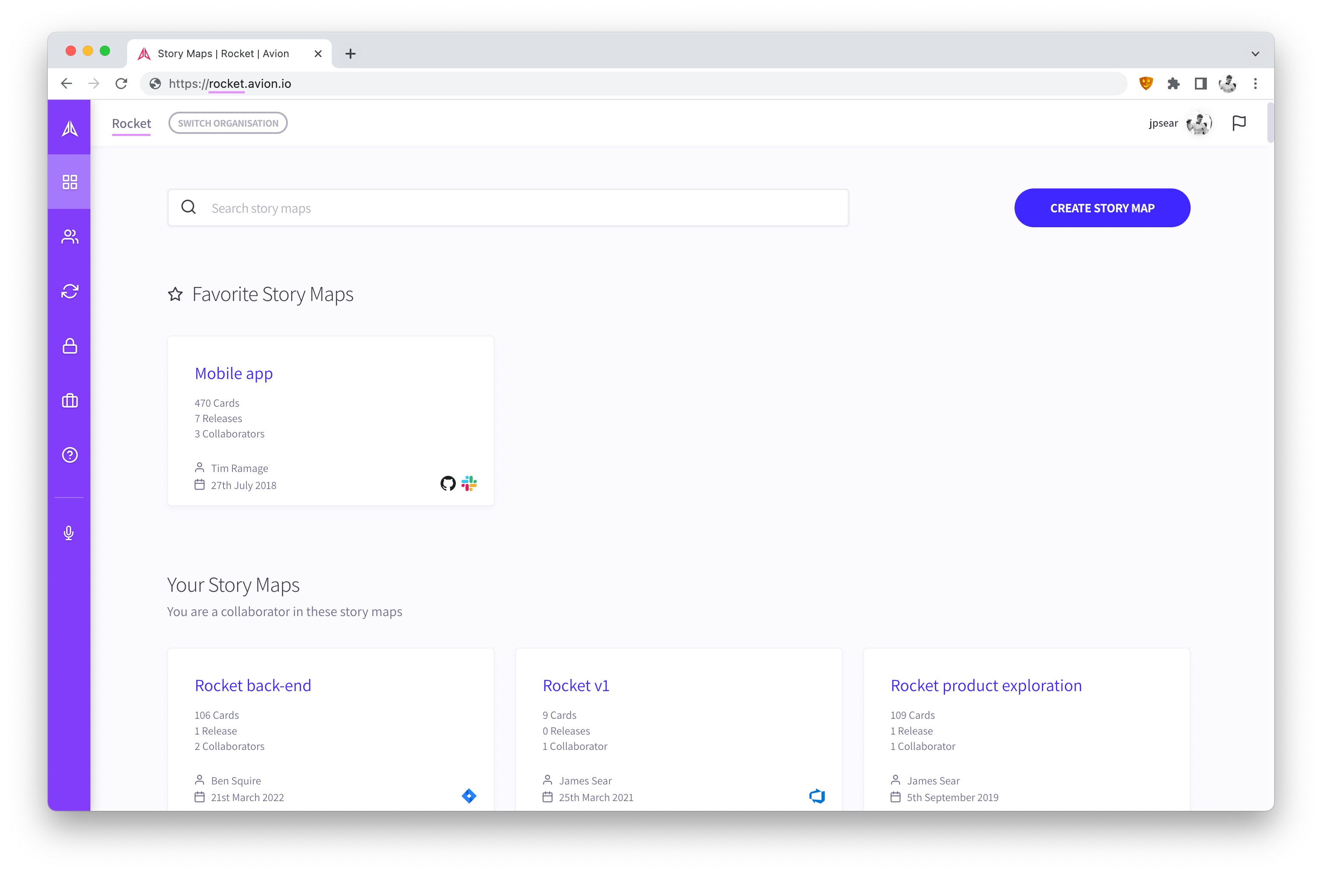Open the briefcase billing sidebar icon
Screen dimensions: 1322x874
(x=70, y=400)
